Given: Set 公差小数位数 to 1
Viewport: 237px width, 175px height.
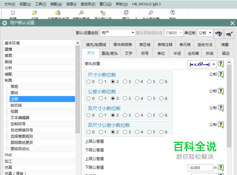Looking at the screenshot, I should [101, 98].
